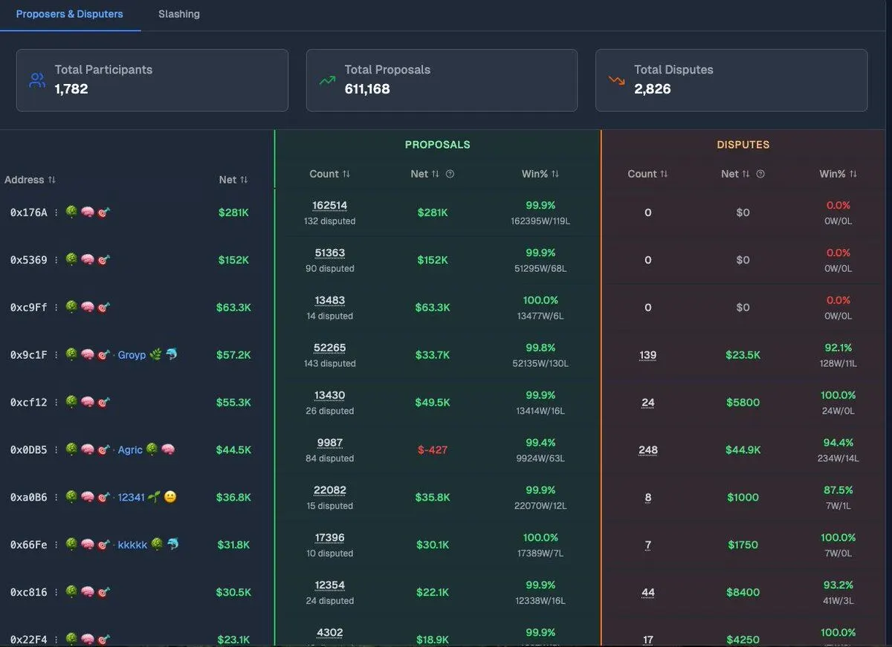Viewport: 892px width, 647px height.
Task: Click the Proposals Net help icon
Action: (450, 174)
